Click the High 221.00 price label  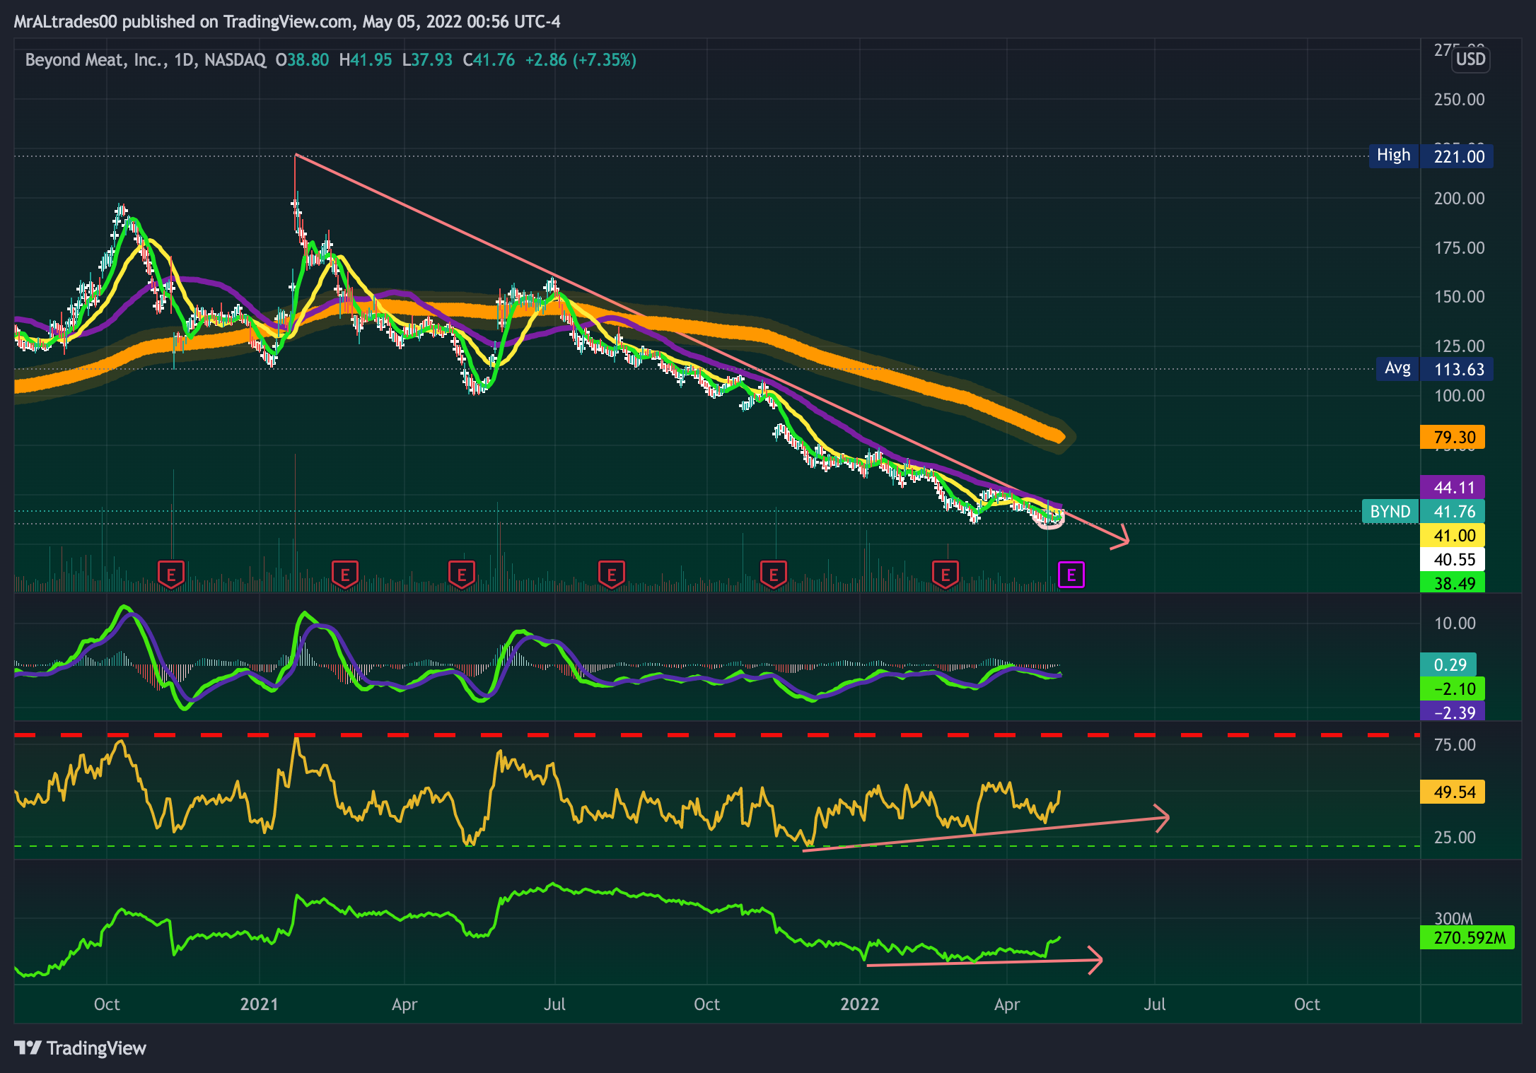[x=1431, y=156]
